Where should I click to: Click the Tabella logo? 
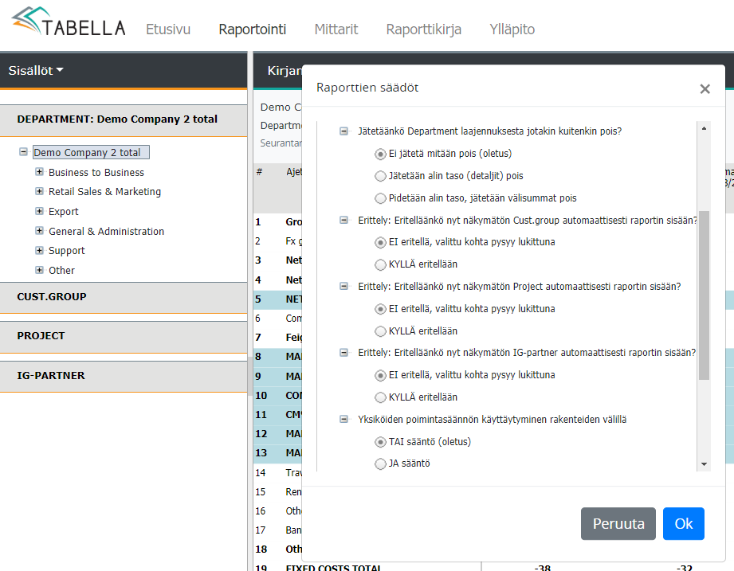(x=69, y=23)
